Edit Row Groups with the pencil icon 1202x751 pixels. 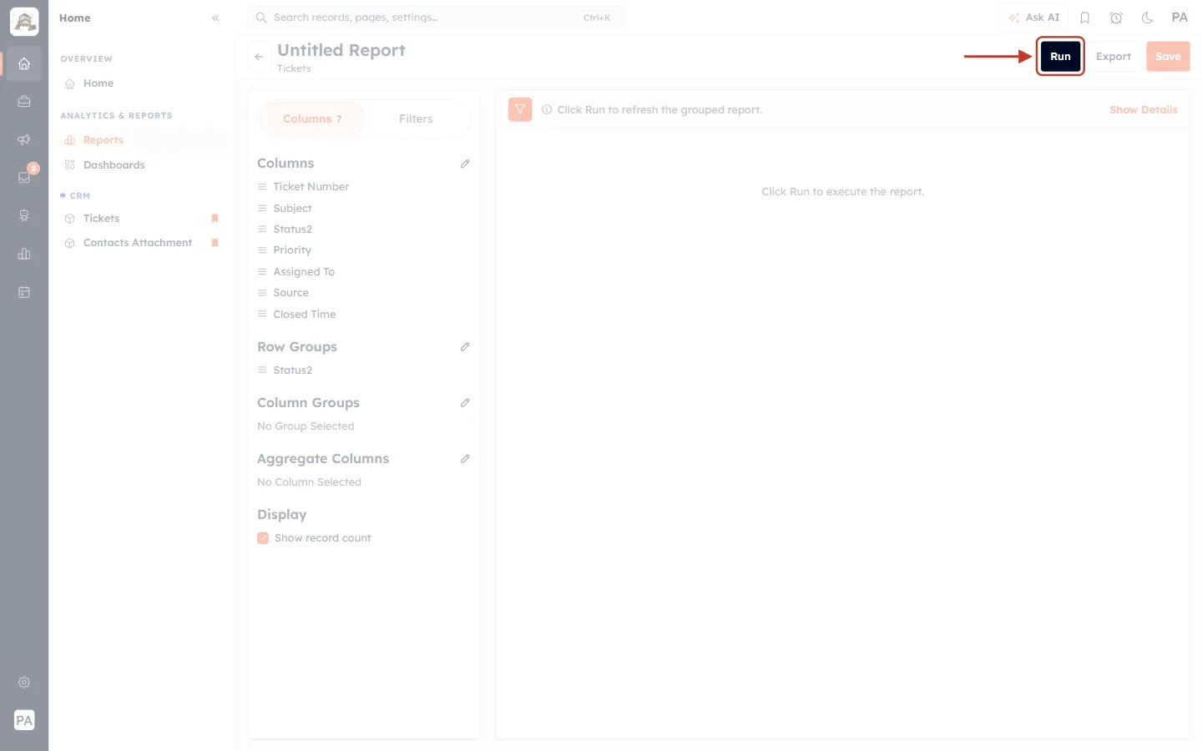(465, 346)
